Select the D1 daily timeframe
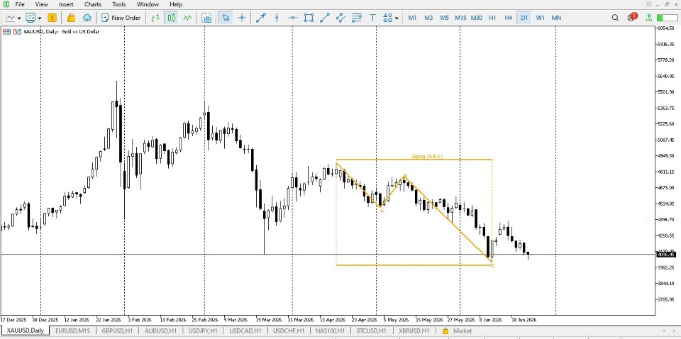Image resolution: width=681 pixels, height=339 pixels. pyautogui.click(x=525, y=18)
